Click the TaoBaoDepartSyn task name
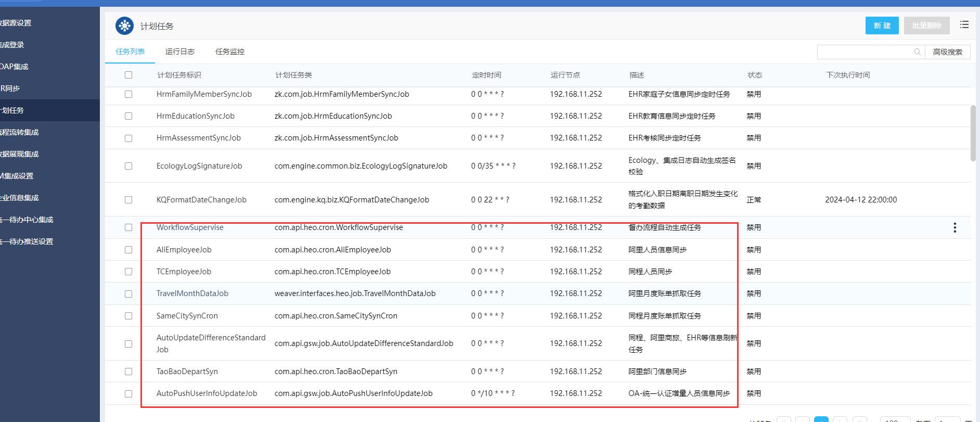This screenshot has width=980, height=422. 187,372
